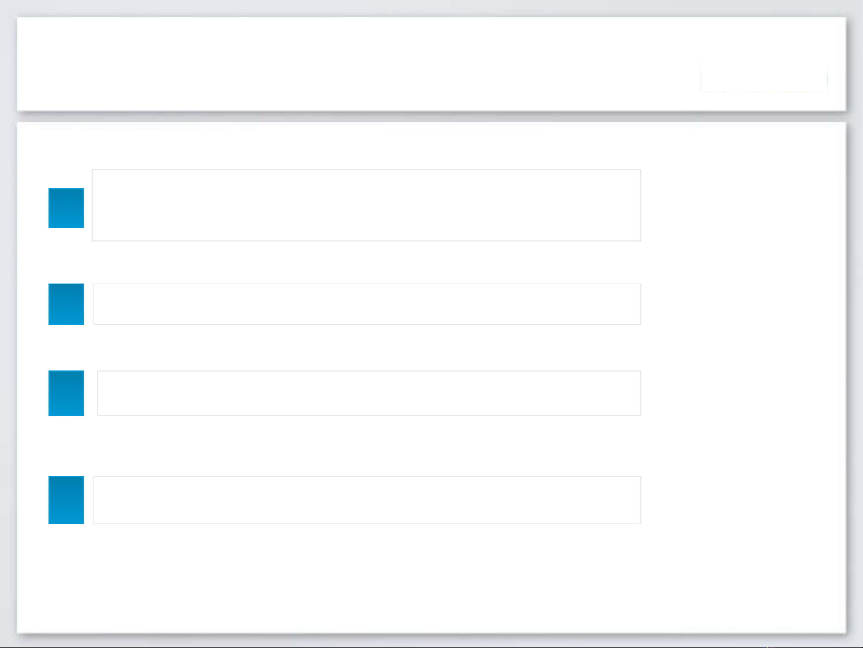863x648 pixels.
Task: Click the gray margin above the header panel
Action: tap(431, 8)
